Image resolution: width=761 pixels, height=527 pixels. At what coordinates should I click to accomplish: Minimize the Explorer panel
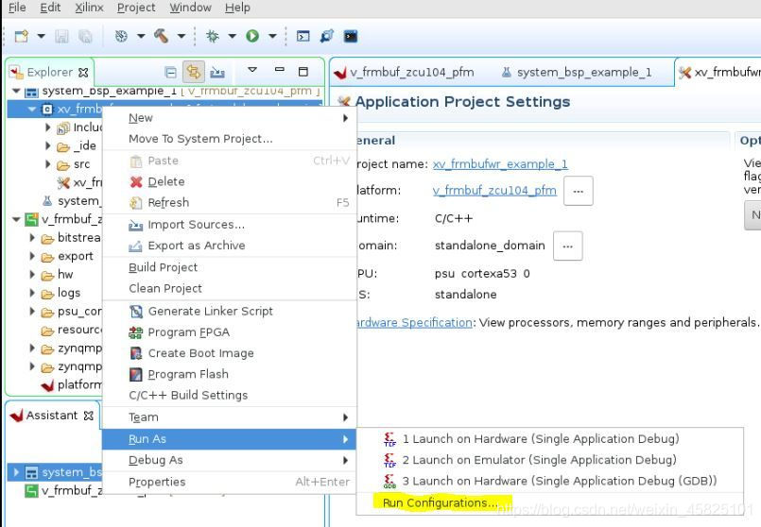tap(280, 70)
